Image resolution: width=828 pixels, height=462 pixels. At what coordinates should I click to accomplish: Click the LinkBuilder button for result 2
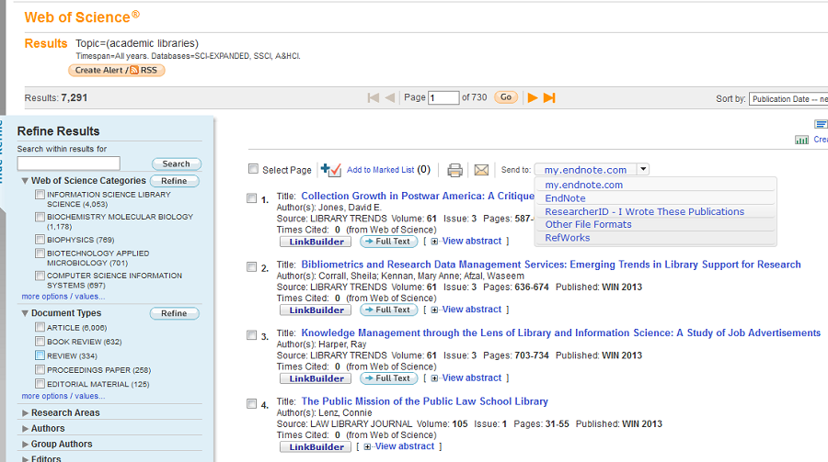click(x=315, y=310)
